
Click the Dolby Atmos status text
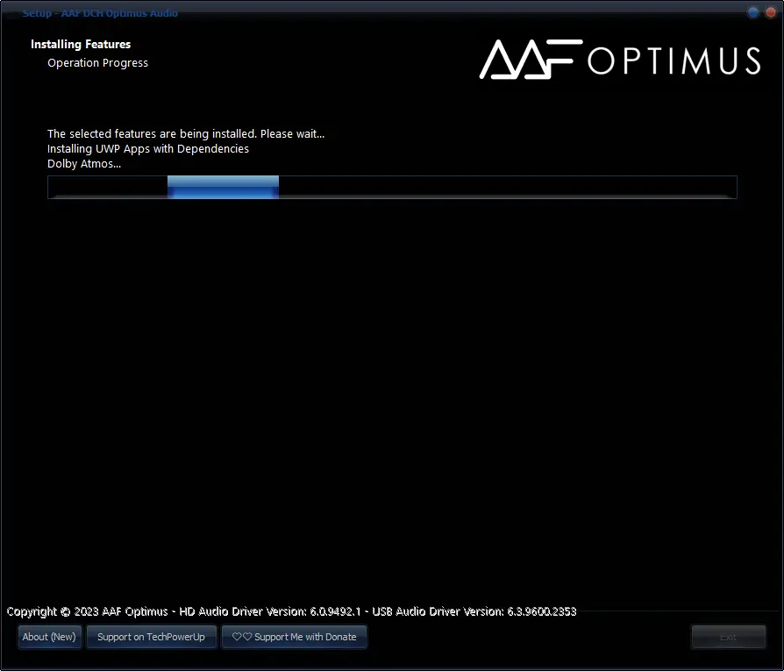coord(83,163)
